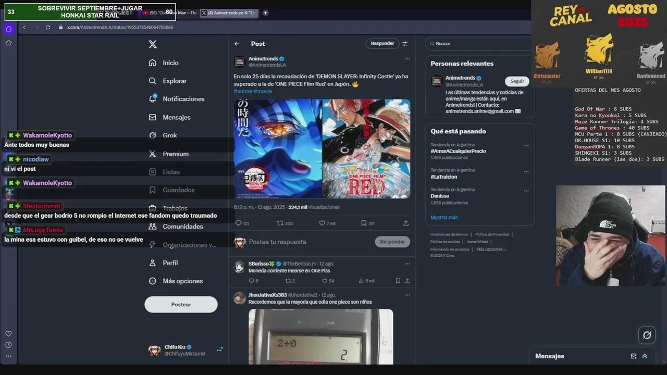This screenshot has width=667, height=375.
Task: Open Comunidades in X sidebar
Action: pyautogui.click(x=176, y=227)
